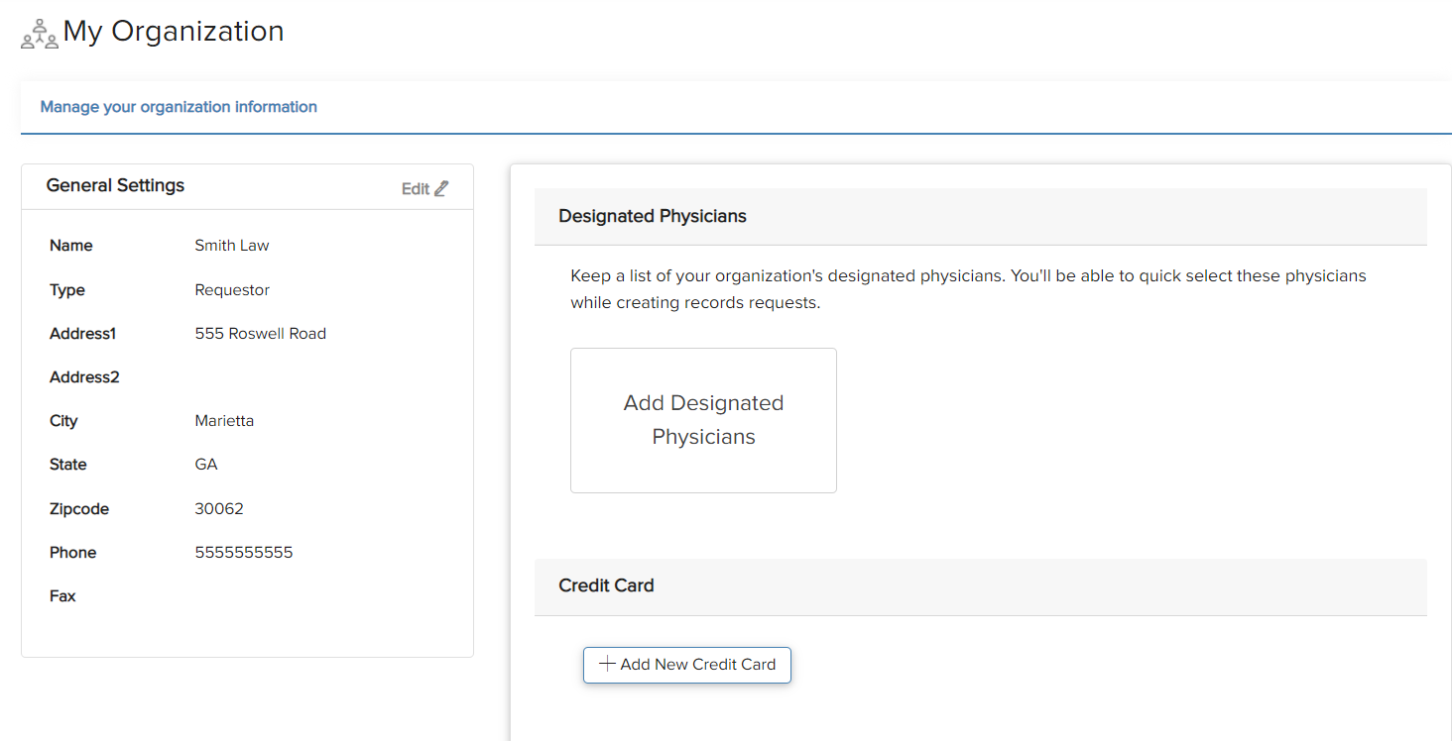Viewport: 1452px width, 741px height.
Task: Click the 30062 zipcode value
Action: [219, 509]
